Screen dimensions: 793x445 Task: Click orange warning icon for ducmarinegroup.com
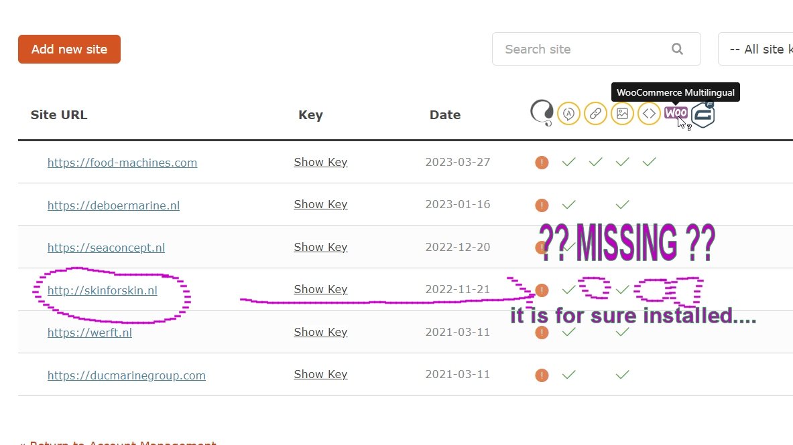click(542, 375)
